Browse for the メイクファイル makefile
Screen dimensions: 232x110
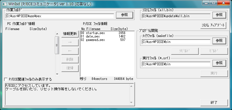coord(219,41)
